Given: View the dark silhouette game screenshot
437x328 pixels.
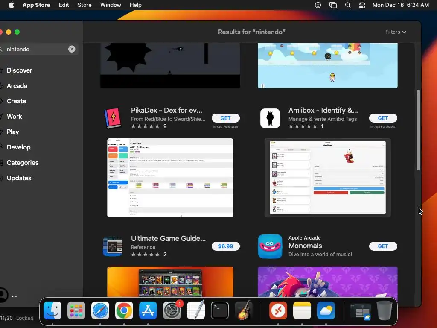Looking at the screenshot, I should point(170,66).
